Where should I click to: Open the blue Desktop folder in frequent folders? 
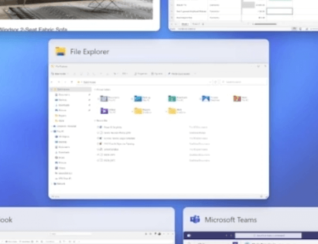tap(138, 99)
